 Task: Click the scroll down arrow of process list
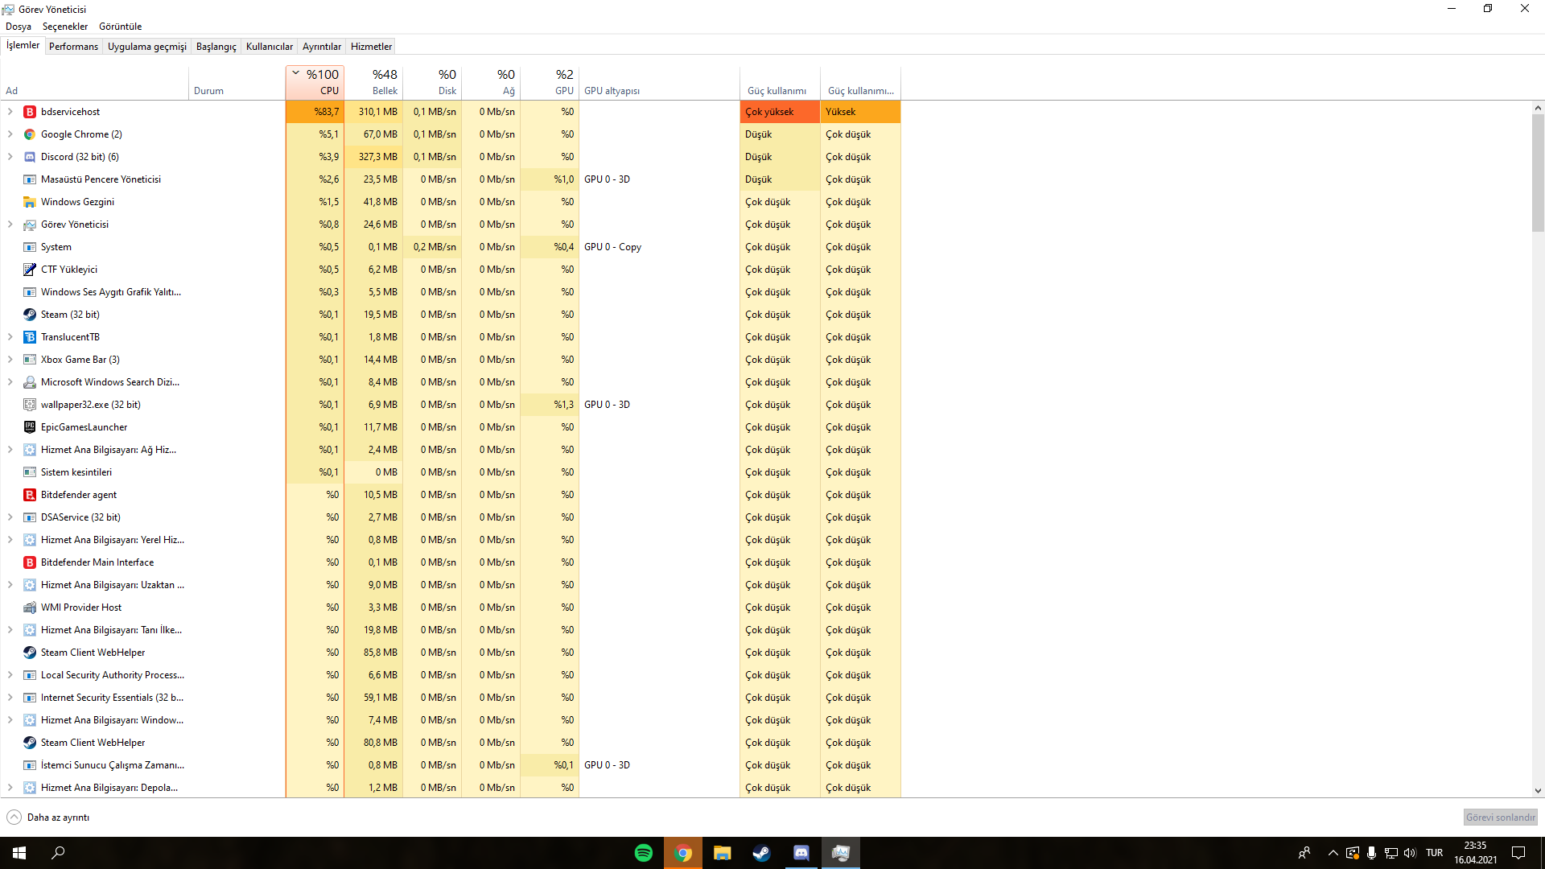point(1538,791)
